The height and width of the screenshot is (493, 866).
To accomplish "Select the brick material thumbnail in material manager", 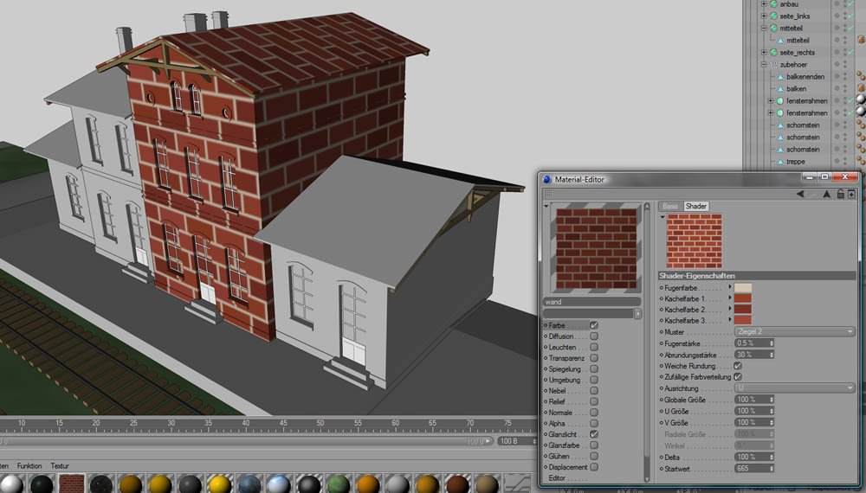I will (71, 483).
